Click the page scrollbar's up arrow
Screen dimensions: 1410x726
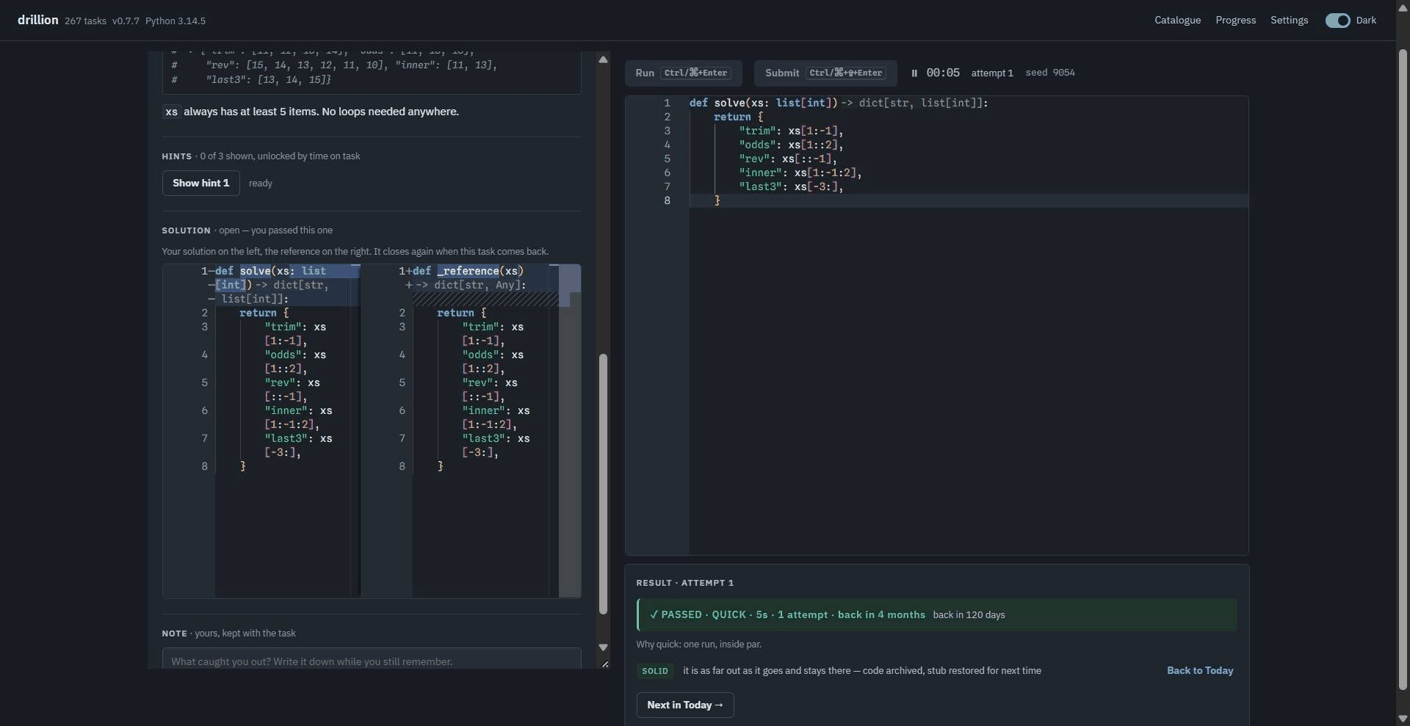pos(1403,7)
